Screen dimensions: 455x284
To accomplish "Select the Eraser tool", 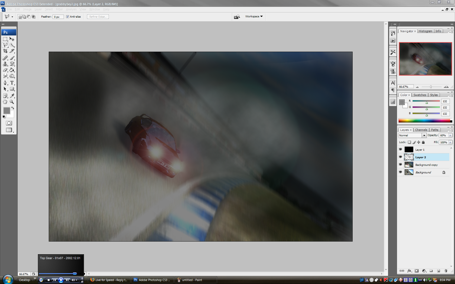I will (5, 70).
